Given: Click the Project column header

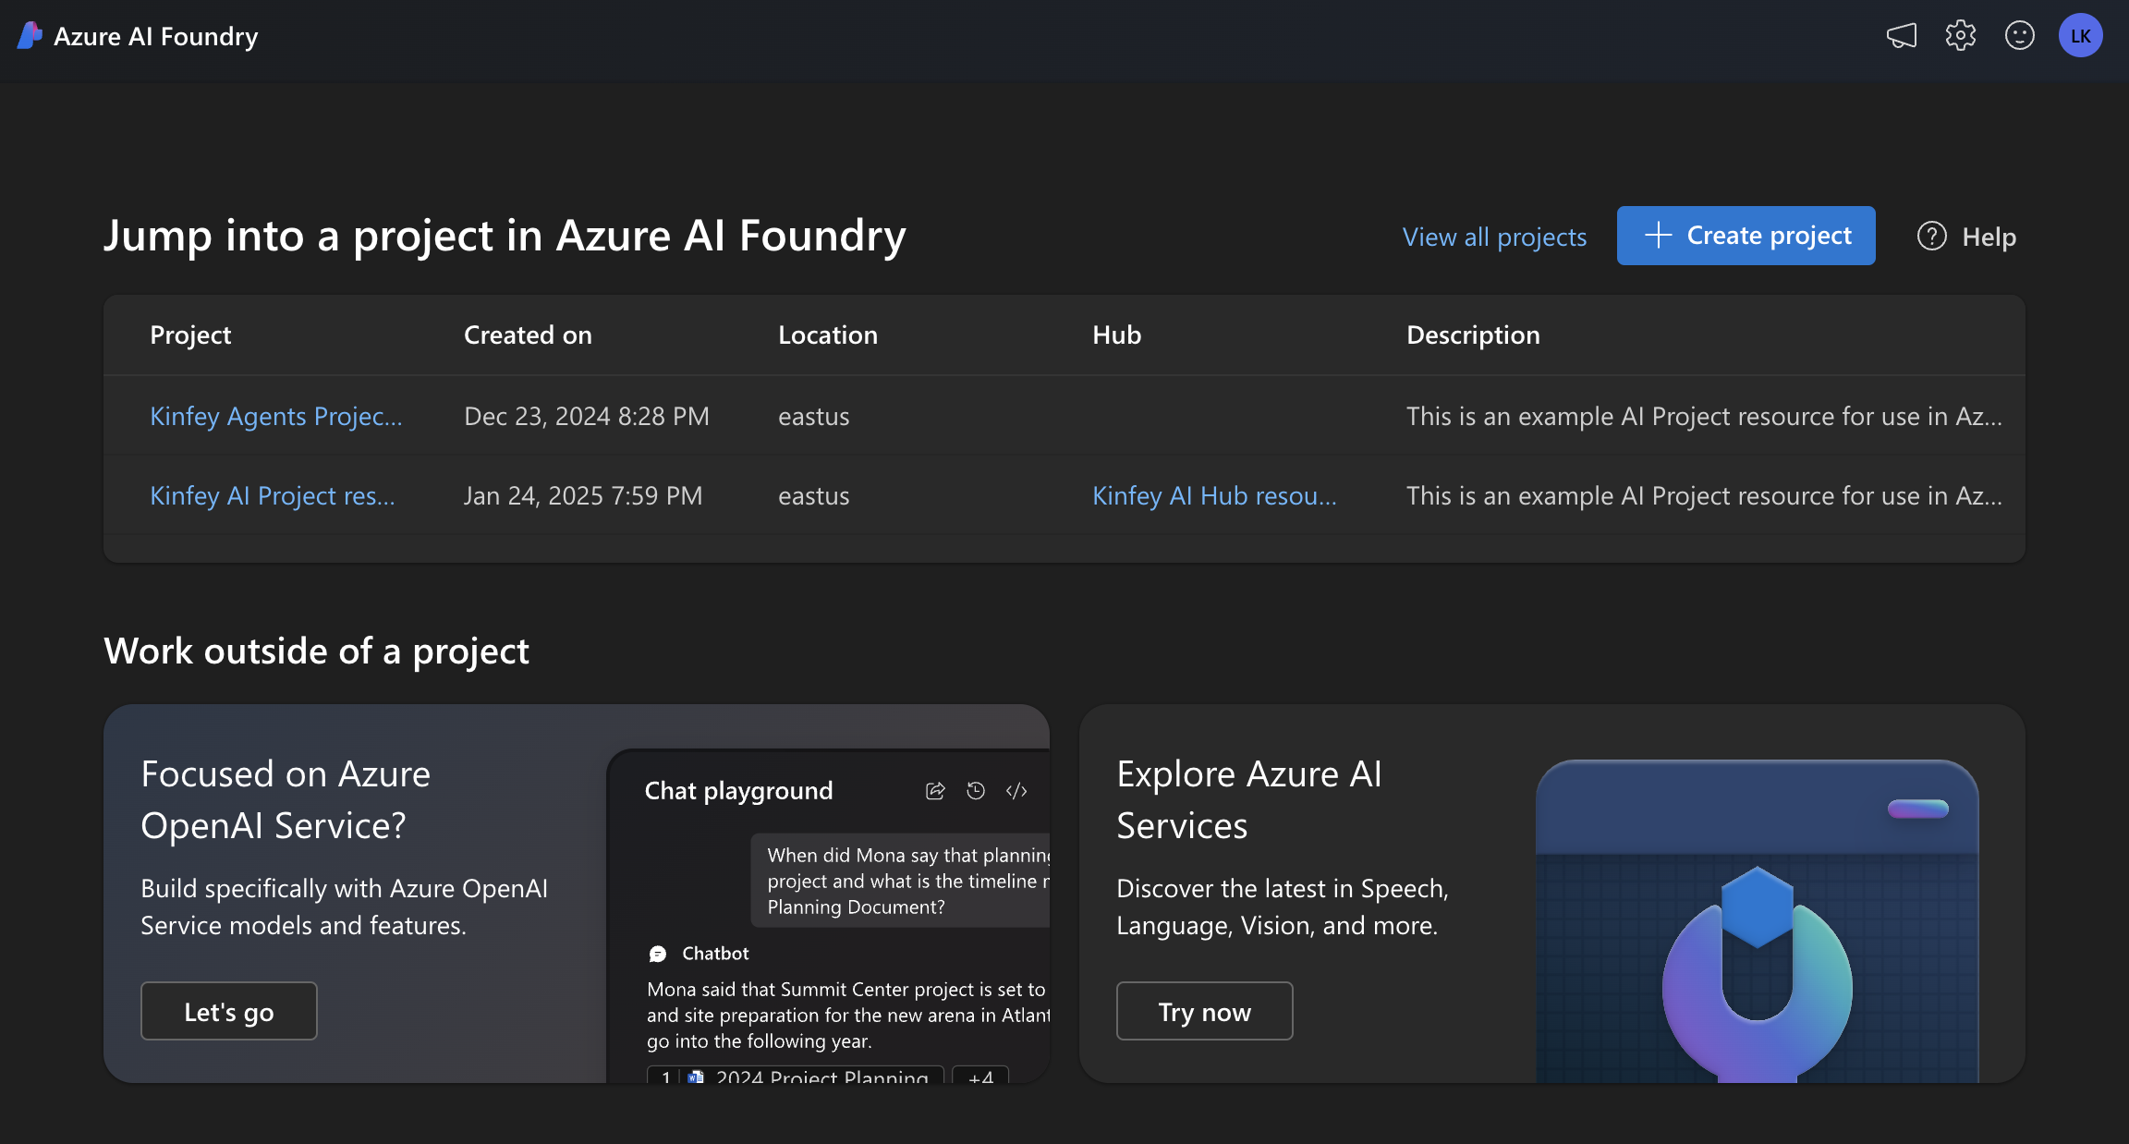Looking at the screenshot, I should (x=190, y=335).
